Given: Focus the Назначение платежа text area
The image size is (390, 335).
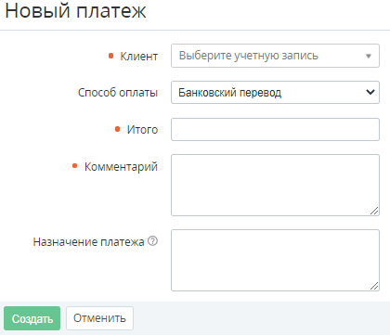Looking at the screenshot, I should pyautogui.click(x=275, y=260).
